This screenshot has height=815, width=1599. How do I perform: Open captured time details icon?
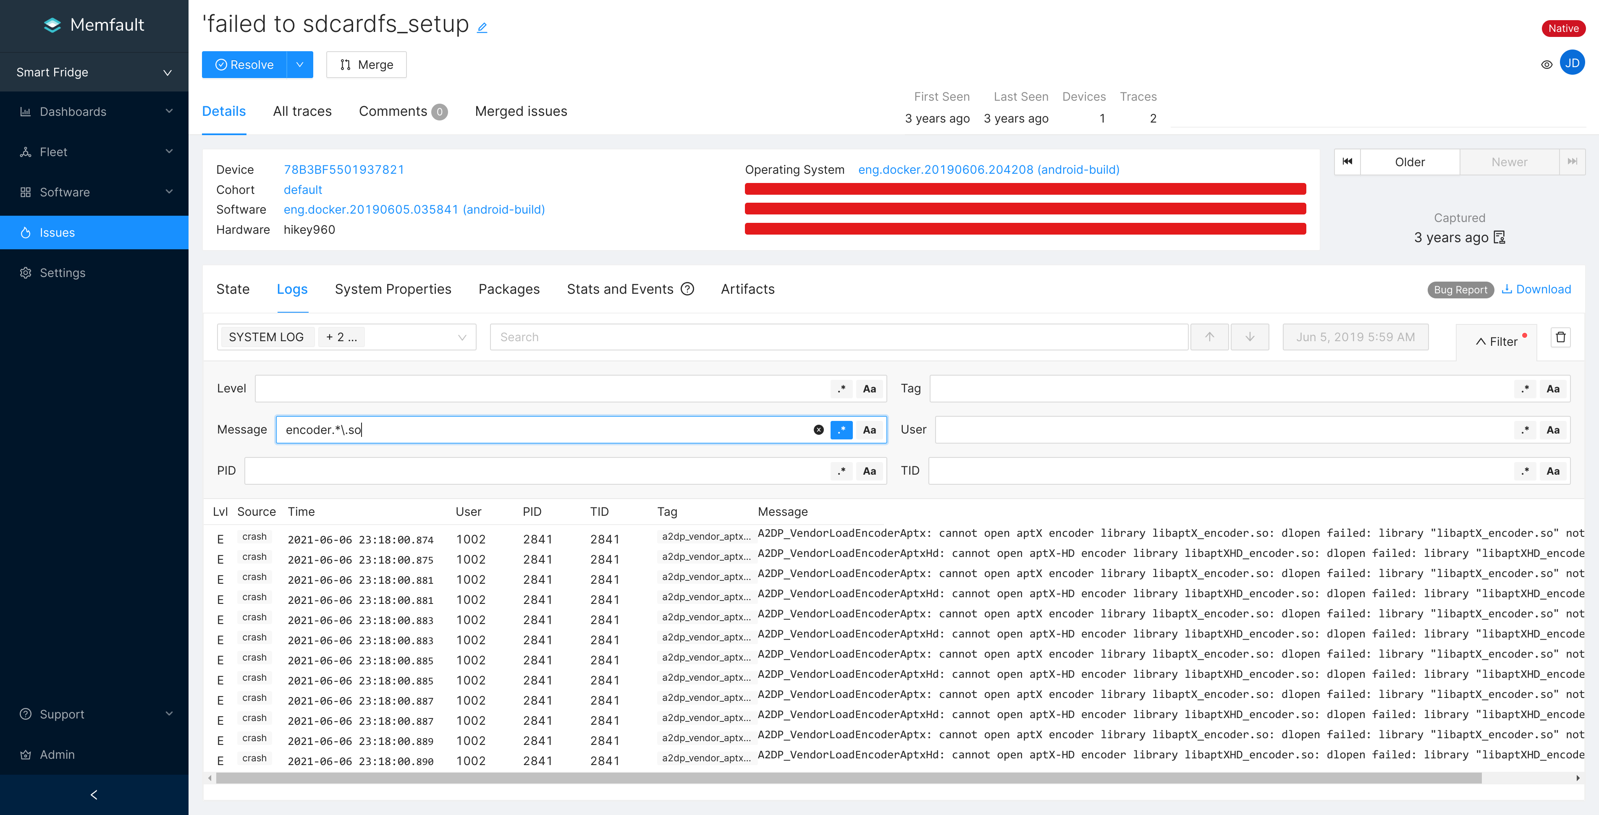tap(1499, 238)
